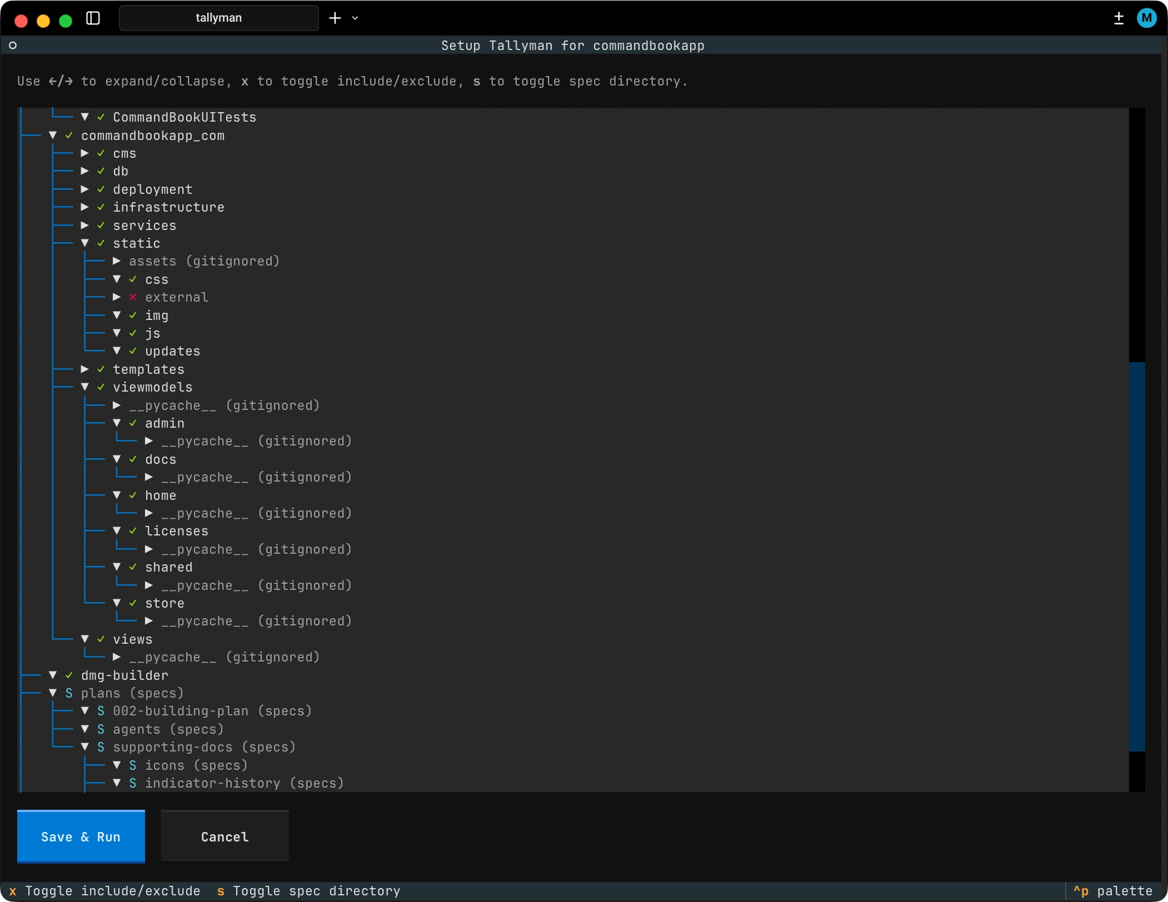Click the checkmark icon beside viewmodels

tap(101, 387)
